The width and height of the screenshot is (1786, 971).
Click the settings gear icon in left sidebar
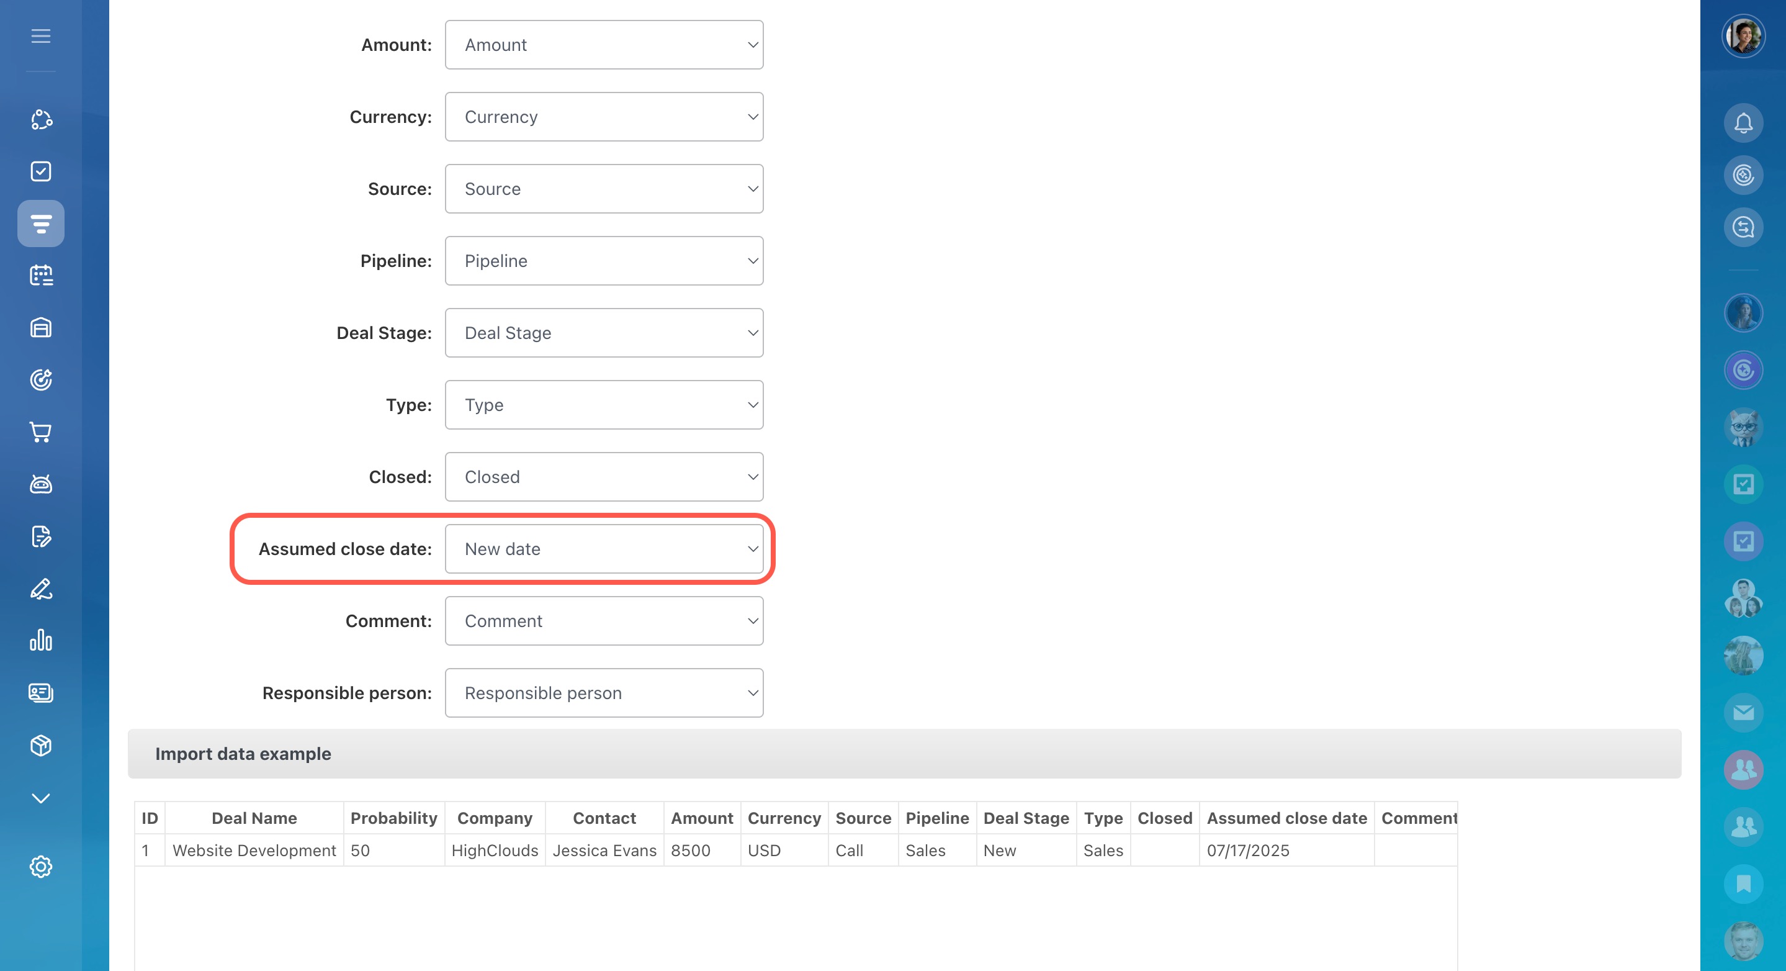coord(41,866)
